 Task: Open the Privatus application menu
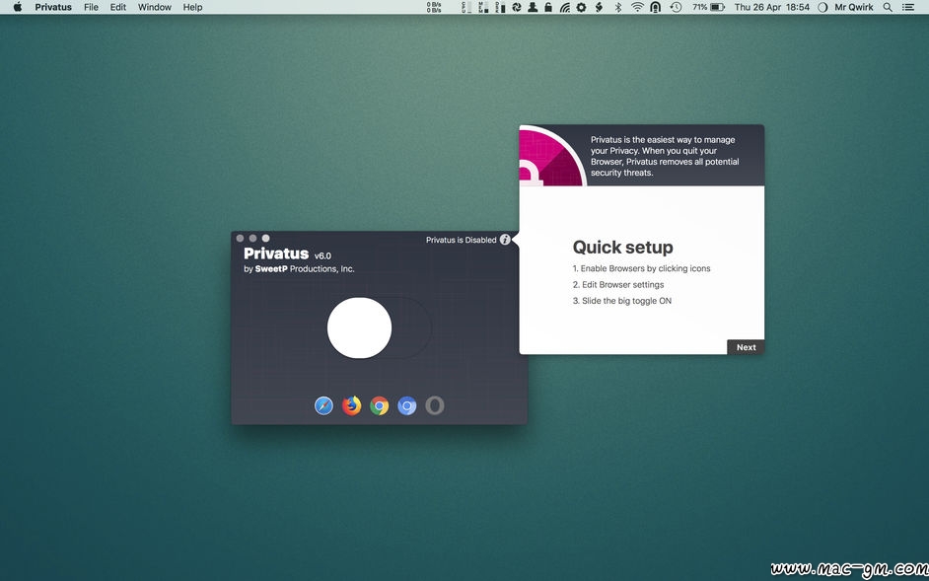pos(53,7)
